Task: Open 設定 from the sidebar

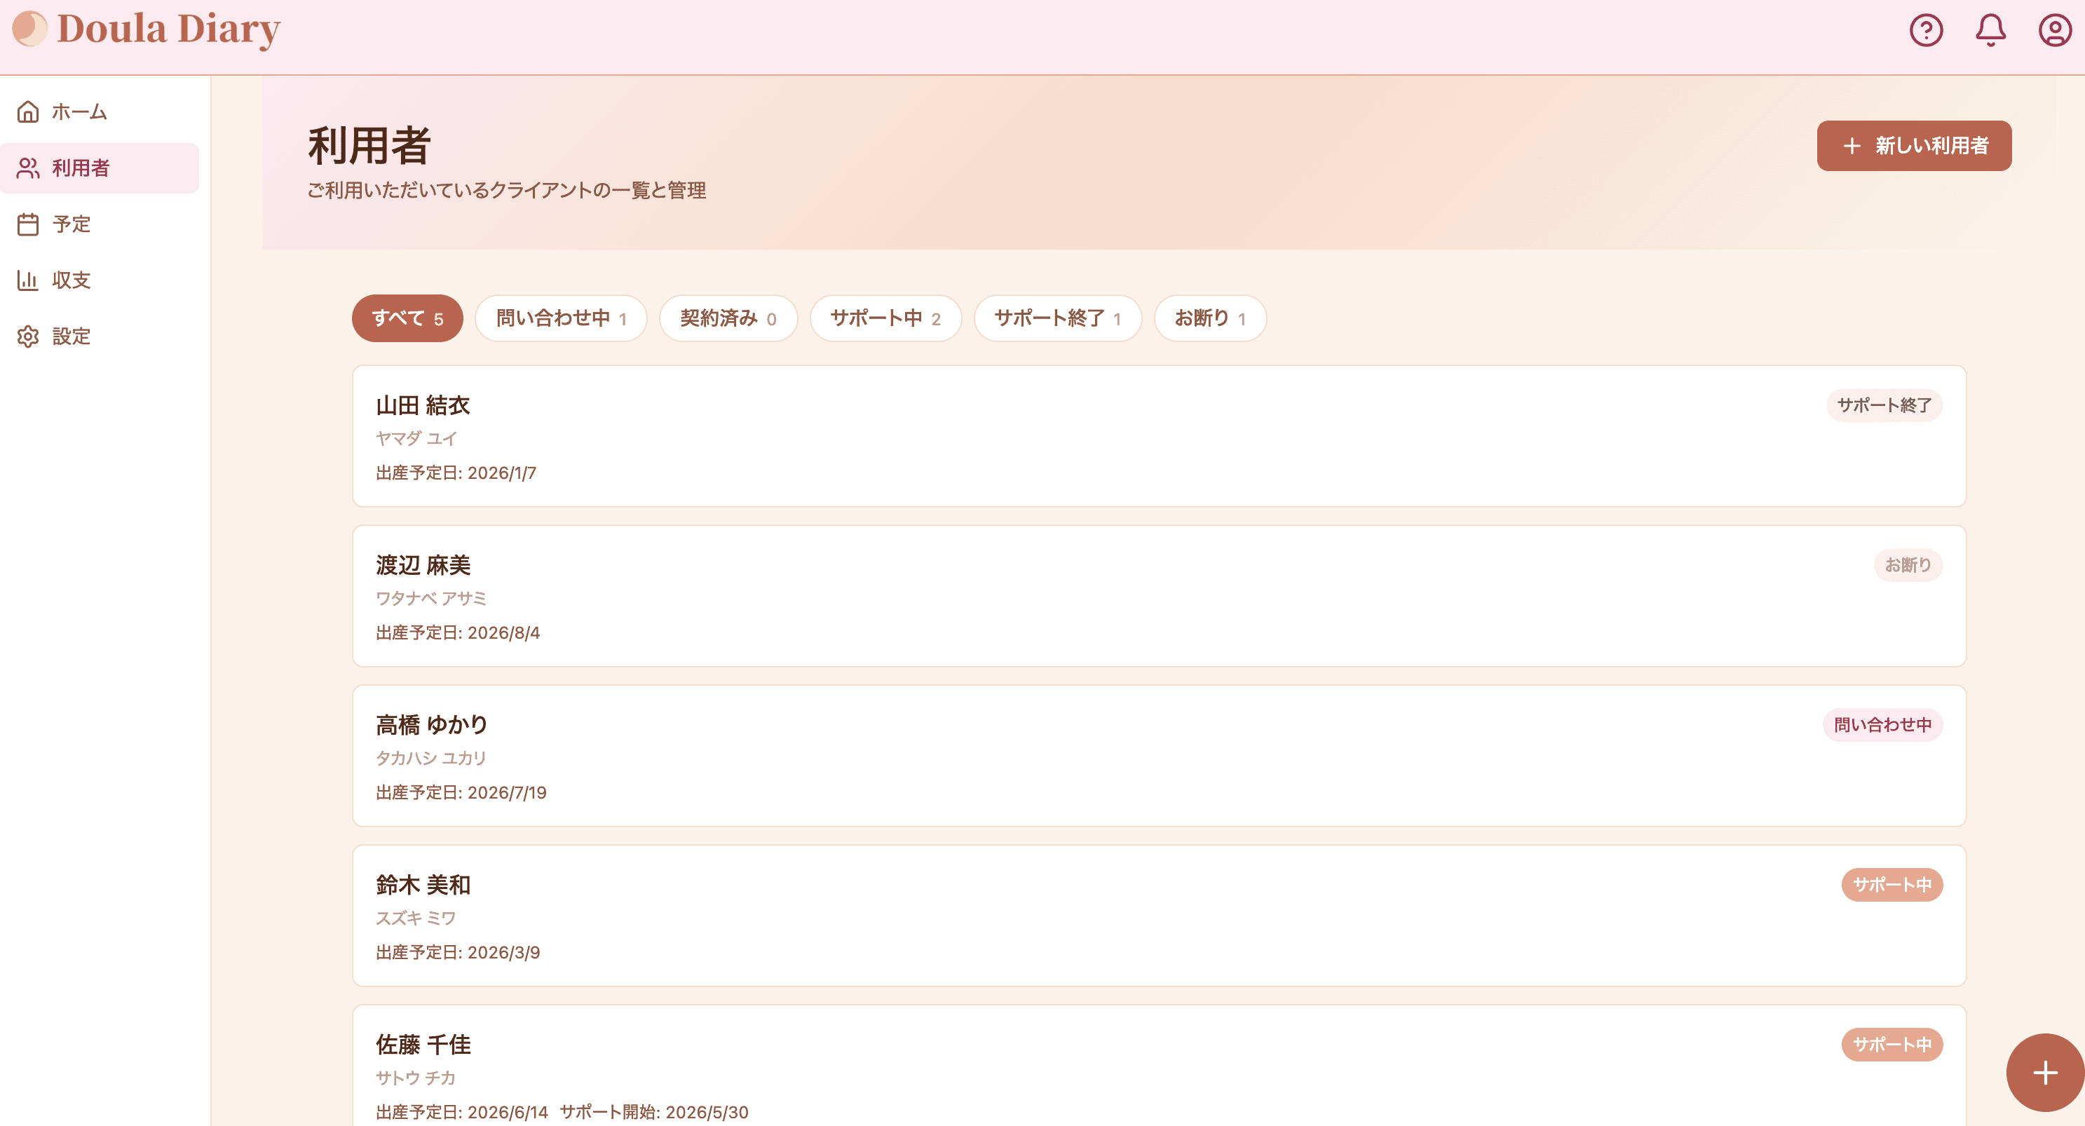Action: coord(100,337)
